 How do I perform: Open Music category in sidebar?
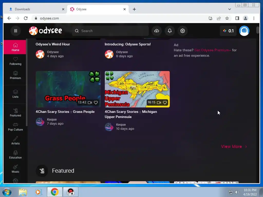click(x=15, y=169)
